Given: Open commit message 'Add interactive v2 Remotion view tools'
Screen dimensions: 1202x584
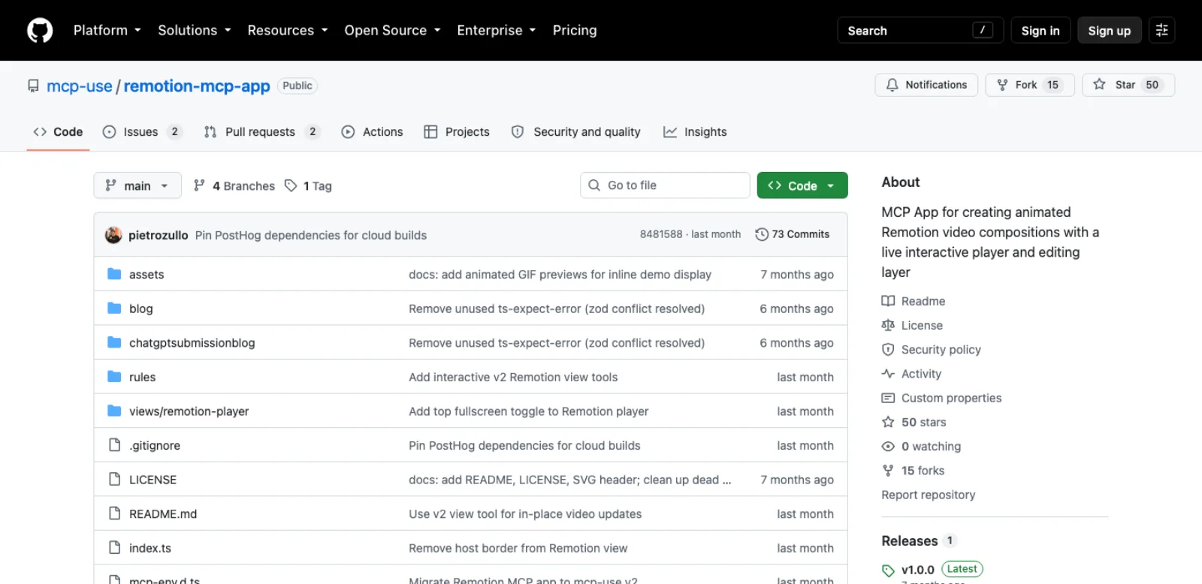Looking at the screenshot, I should (513, 377).
